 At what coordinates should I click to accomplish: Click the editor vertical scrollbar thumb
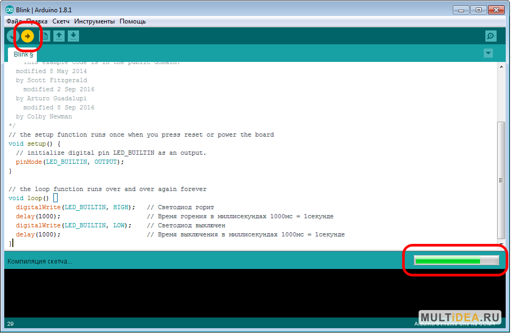(501, 180)
